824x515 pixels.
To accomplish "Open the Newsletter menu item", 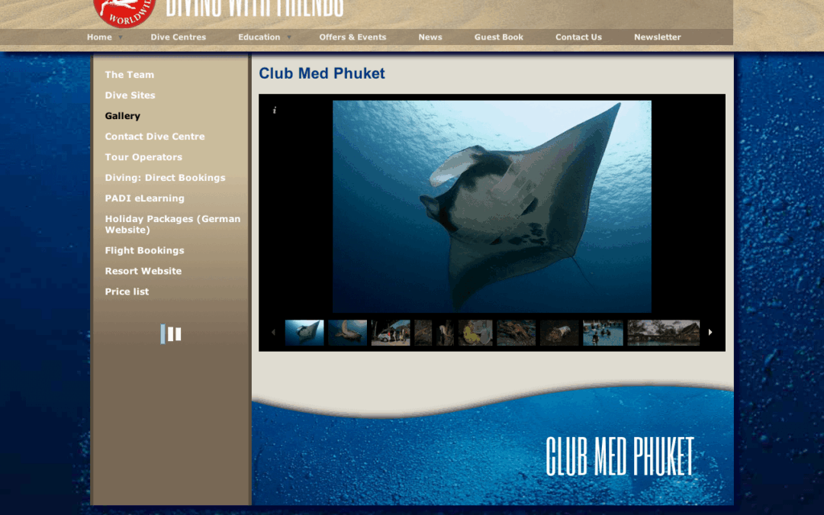I will point(658,37).
